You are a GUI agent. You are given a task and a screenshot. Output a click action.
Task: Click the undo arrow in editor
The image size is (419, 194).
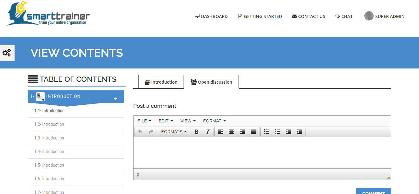[140, 132]
